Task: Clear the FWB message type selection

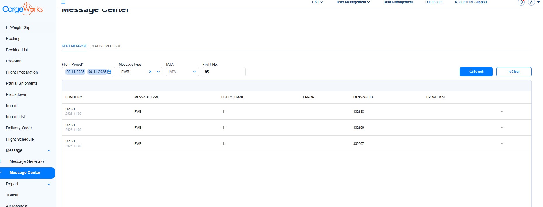Action: click(x=150, y=72)
